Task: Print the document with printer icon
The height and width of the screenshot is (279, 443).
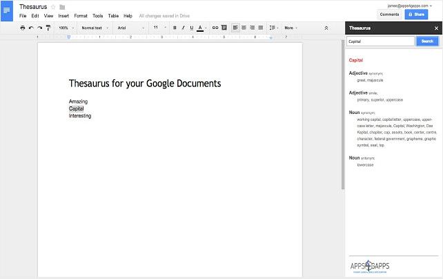Action: (x=23, y=28)
